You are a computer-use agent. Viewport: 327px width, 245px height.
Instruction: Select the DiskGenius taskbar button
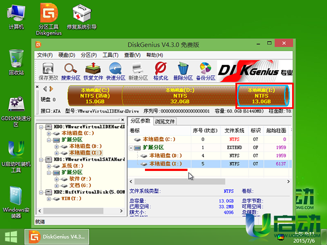[x=57, y=237]
